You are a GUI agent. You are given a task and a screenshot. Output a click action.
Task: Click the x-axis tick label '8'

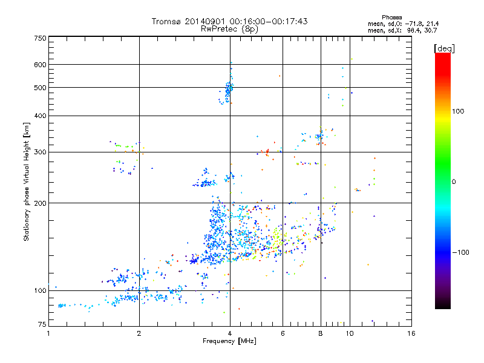point(321,333)
